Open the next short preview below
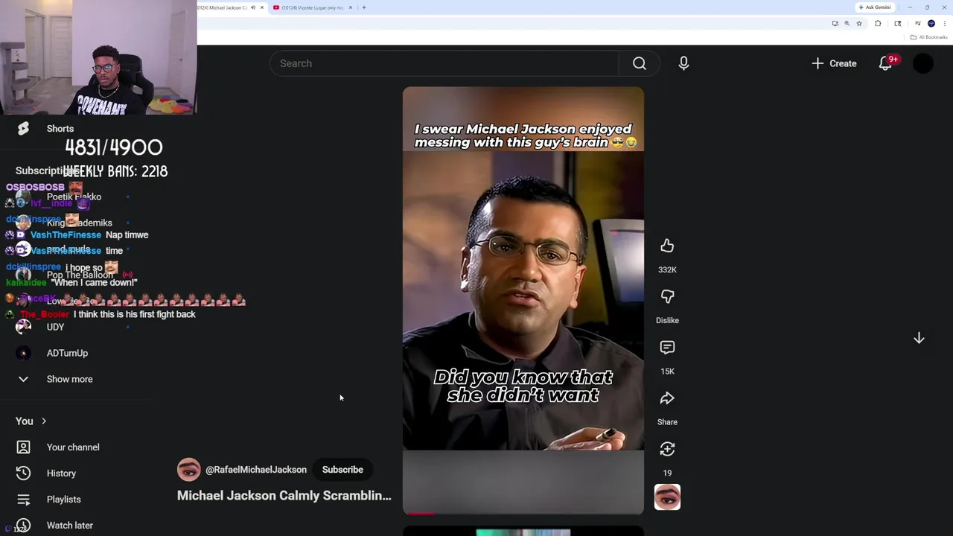The image size is (953, 536). point(523,532)
